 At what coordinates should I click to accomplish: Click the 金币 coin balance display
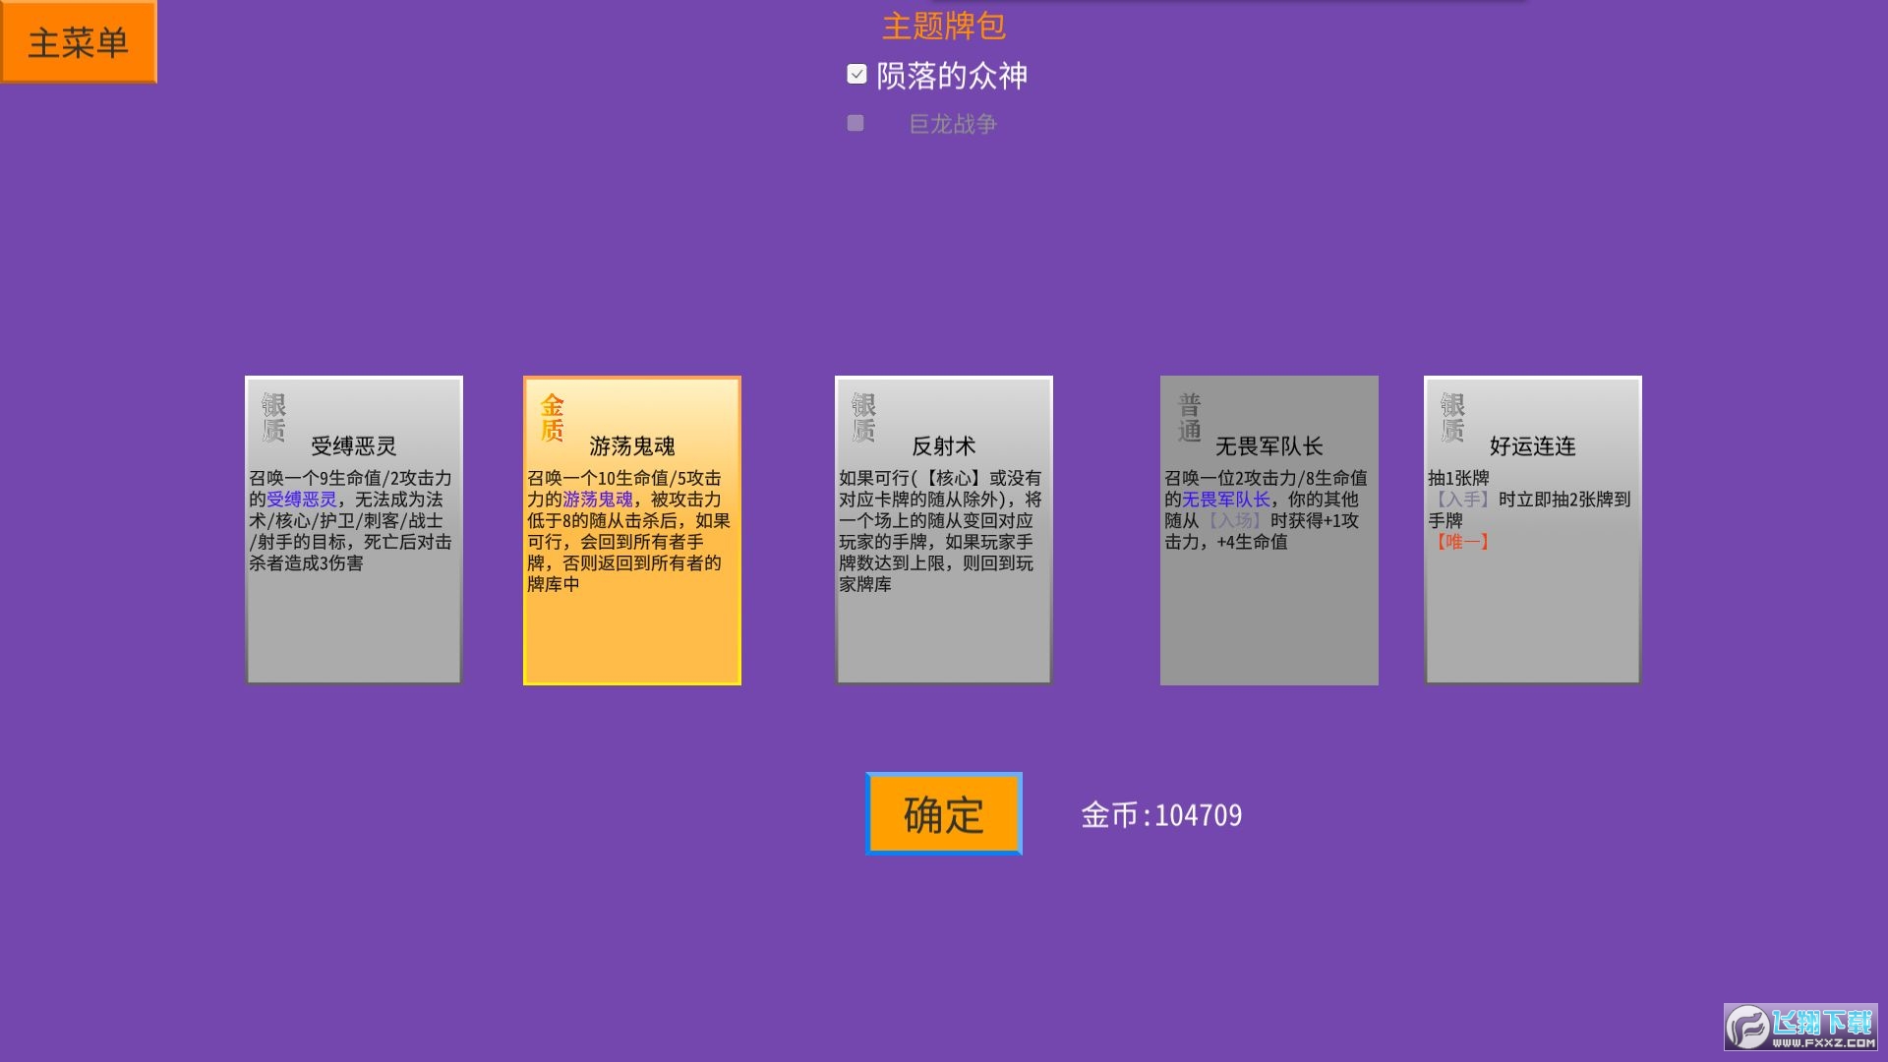[x=1161, y=815]
